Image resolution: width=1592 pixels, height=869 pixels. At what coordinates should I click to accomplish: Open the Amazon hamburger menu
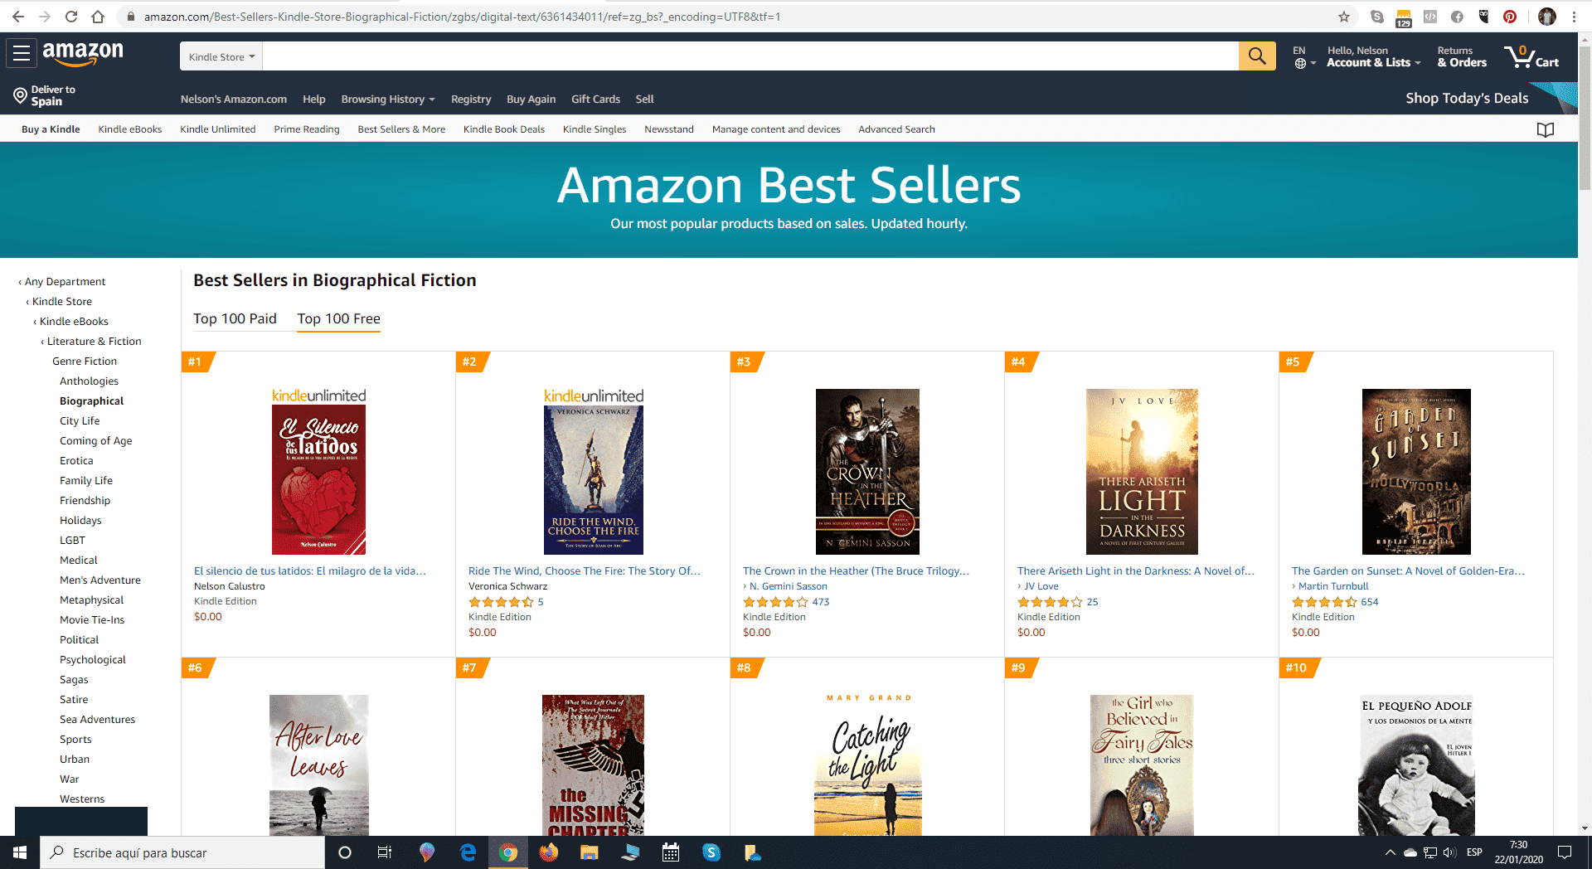(x=22, y=54)
